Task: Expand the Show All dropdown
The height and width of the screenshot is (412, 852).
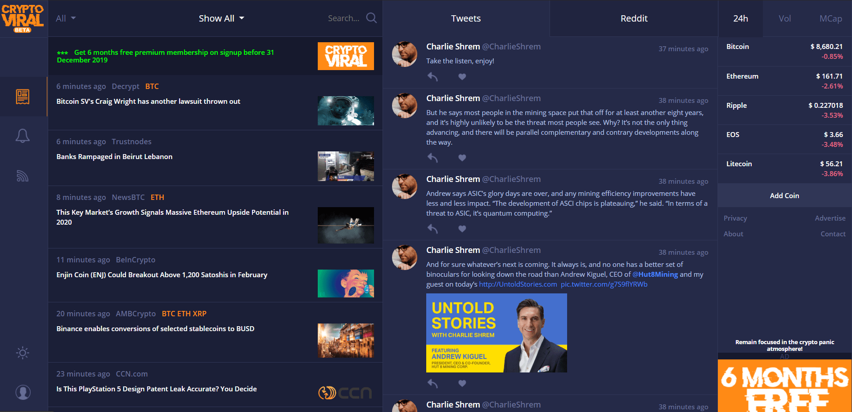Action: 221,18
